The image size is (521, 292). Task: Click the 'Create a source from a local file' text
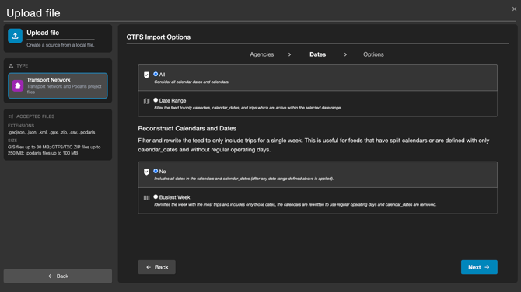point(61,45)
